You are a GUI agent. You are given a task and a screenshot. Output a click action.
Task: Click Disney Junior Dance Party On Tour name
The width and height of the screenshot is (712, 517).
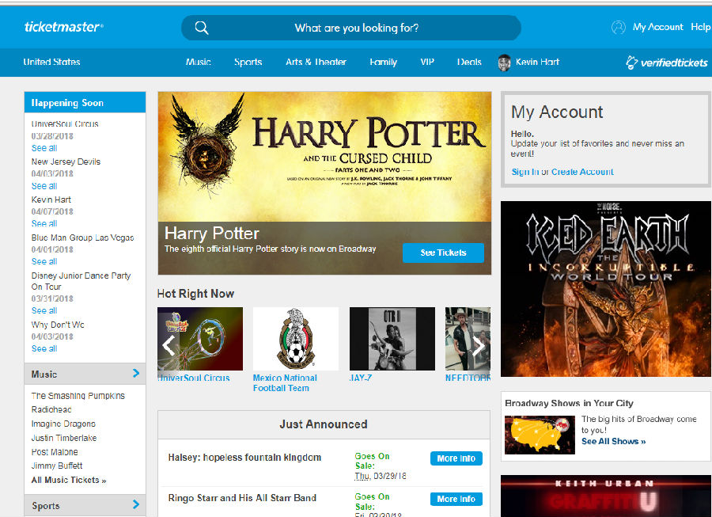tap(81, 281)
